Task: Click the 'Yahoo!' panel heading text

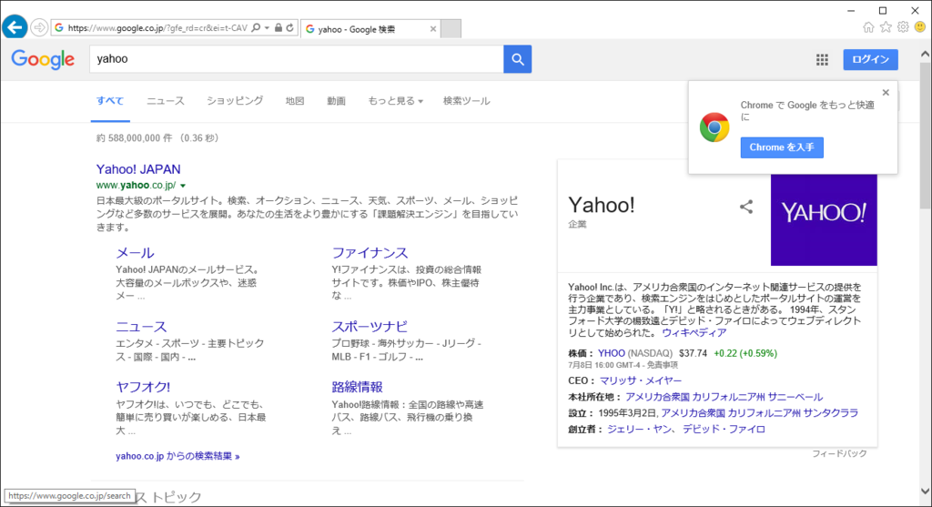Action: point(602,205)
